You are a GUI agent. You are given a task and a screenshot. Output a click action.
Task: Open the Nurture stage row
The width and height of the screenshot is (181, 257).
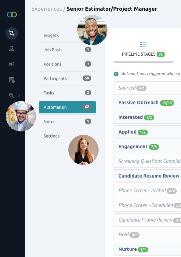147,249
